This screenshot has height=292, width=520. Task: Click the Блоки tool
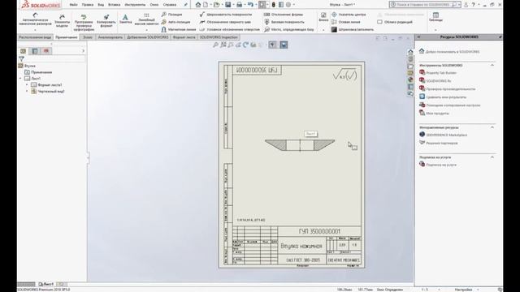[323, 17]
